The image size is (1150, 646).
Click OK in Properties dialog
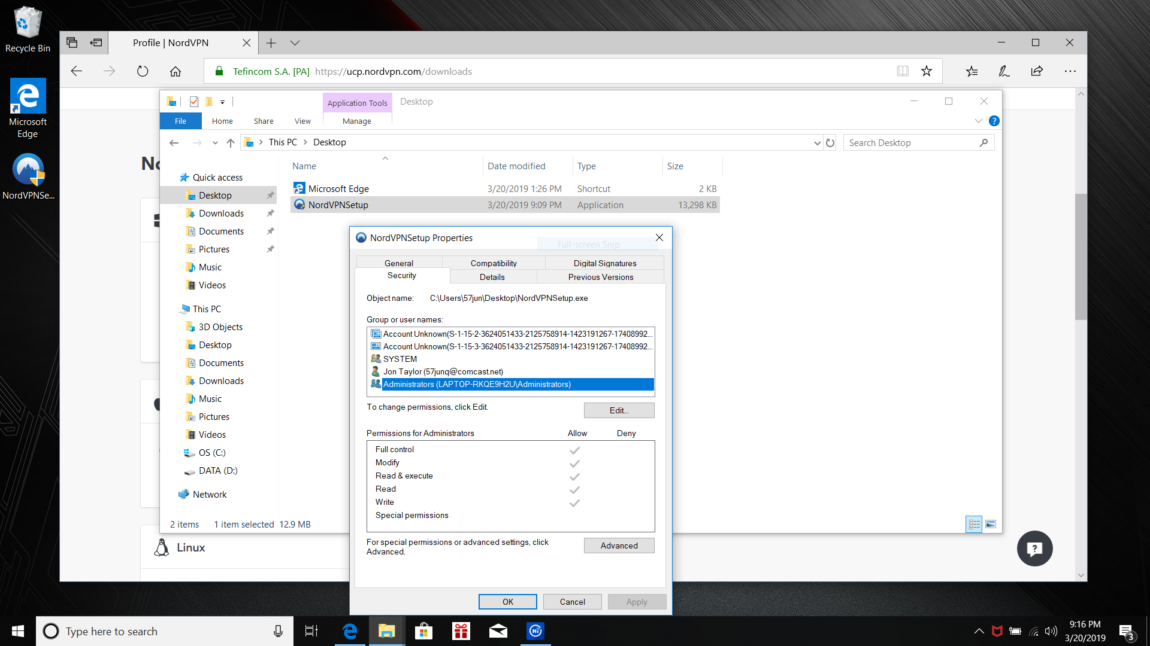508,602
